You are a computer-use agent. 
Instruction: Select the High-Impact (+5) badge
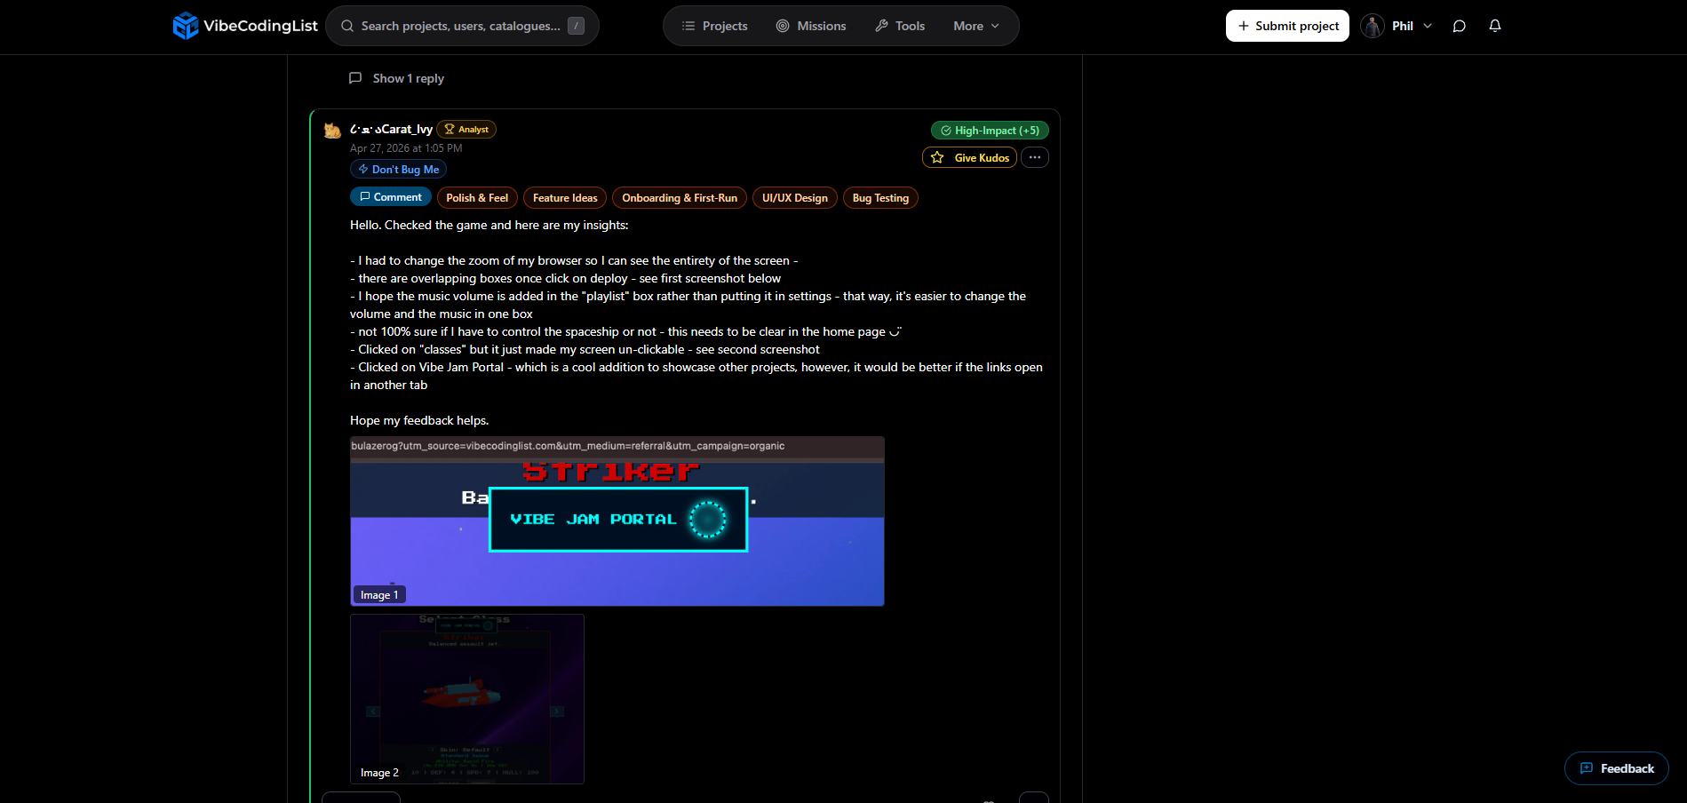pyautogui.click(x=989, y=130)
